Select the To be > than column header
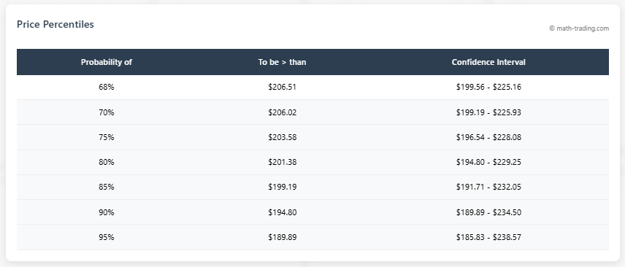The height and width of the screenshot is (267, 625). [283, 62]
